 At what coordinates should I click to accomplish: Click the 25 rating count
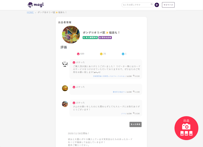click(105, 54)
